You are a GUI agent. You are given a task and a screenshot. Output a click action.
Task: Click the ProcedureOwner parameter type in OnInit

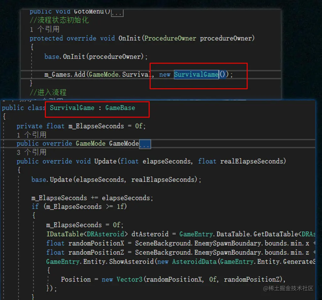(x=170, y=38)
